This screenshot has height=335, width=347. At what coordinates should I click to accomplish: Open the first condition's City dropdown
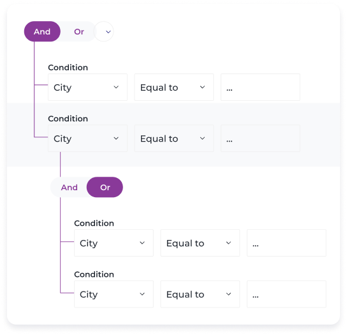87,87
